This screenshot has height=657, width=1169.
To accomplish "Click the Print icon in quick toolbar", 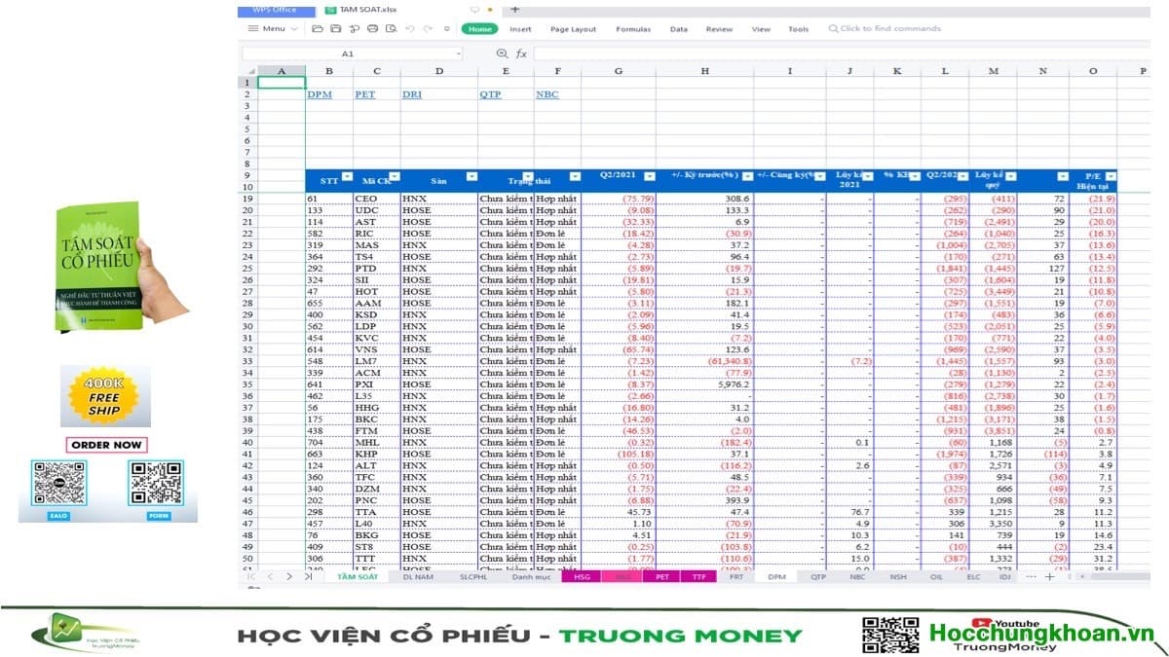I will (372, 29).
